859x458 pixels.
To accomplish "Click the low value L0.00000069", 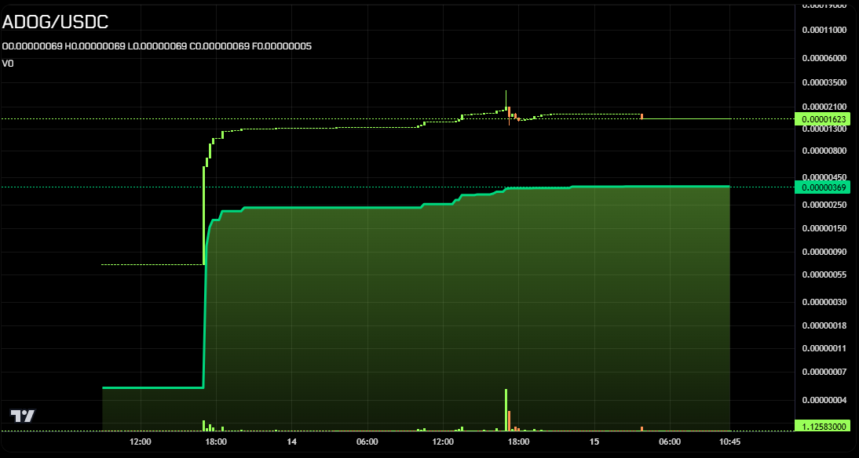I will [x=157, y=46].
